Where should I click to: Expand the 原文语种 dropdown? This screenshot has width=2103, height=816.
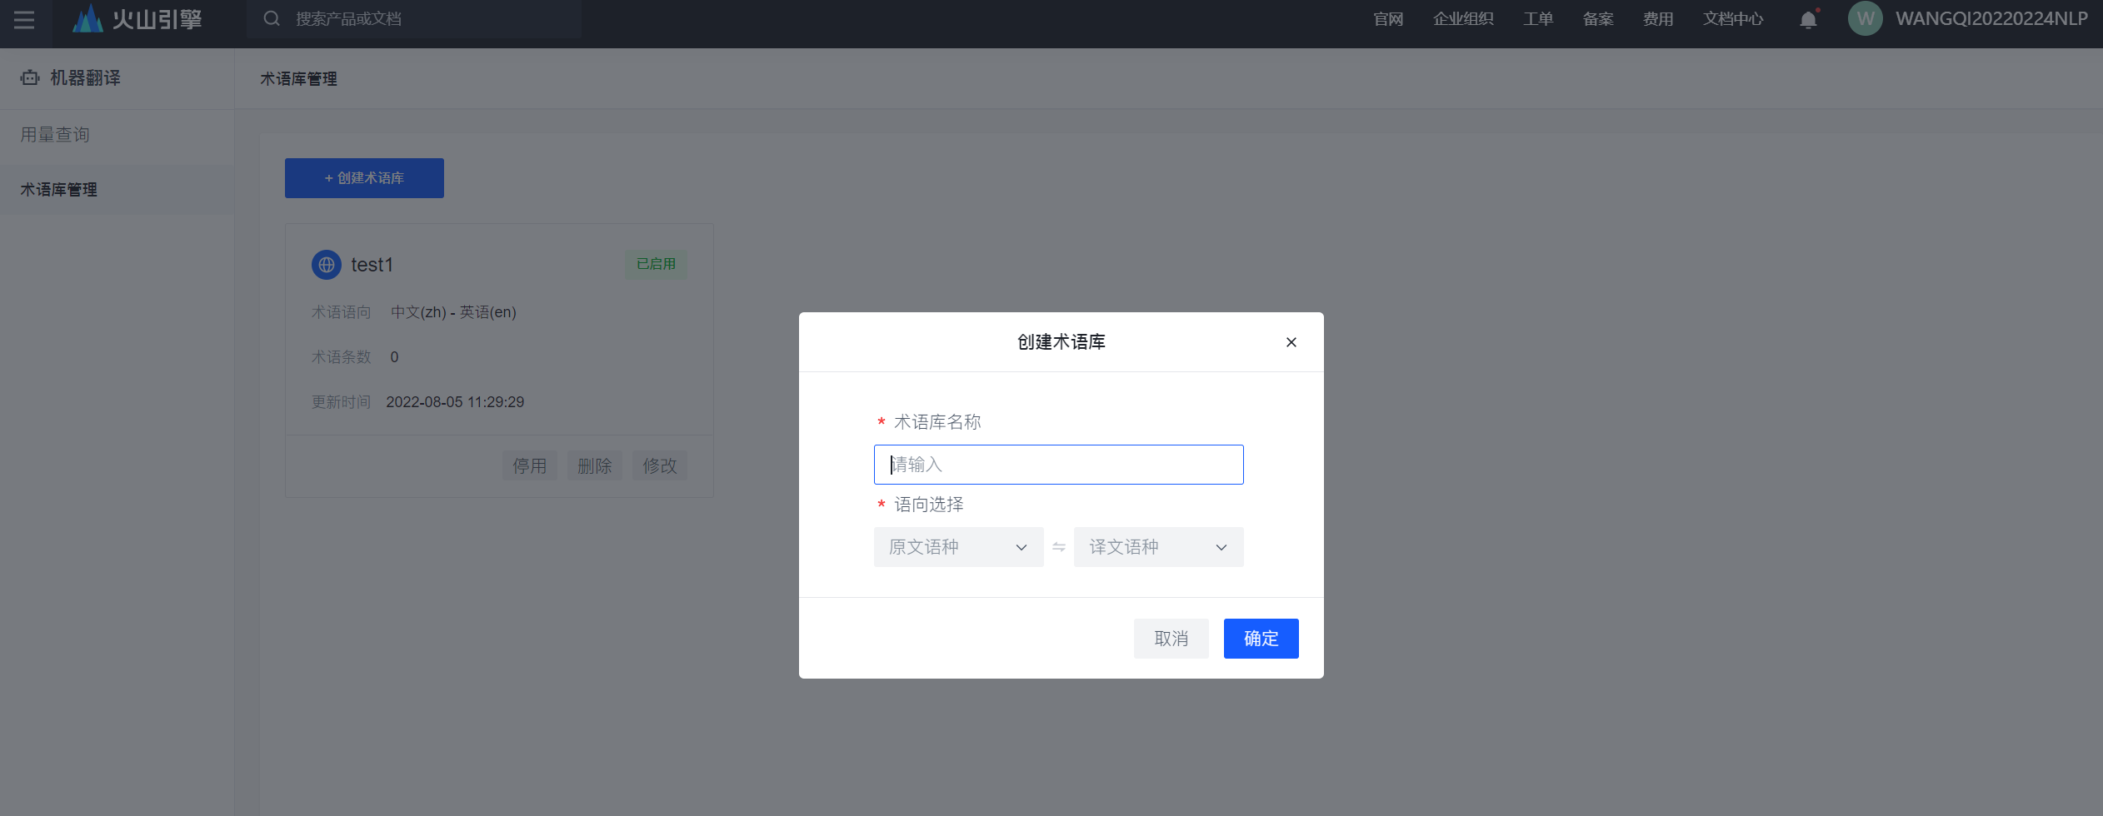[x=959, y=547]
